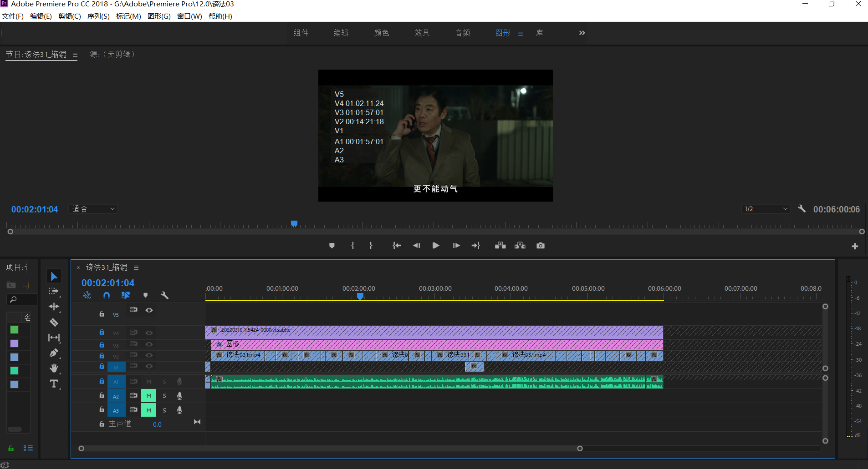Open the 窗口(W) menu

pos(189,16)
